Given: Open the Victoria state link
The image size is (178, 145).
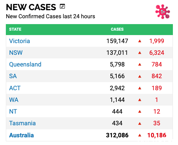Looking at the screenshot, I should tap(19, 41).
